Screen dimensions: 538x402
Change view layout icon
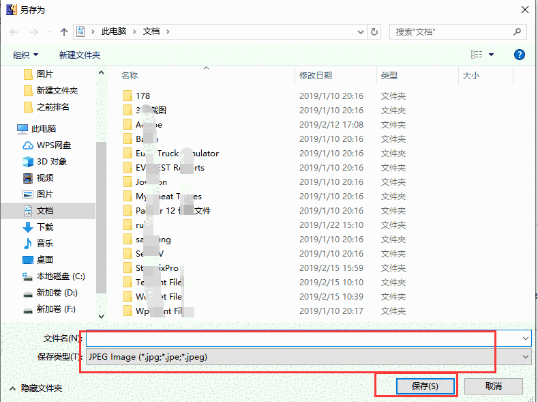click(477, 54)
